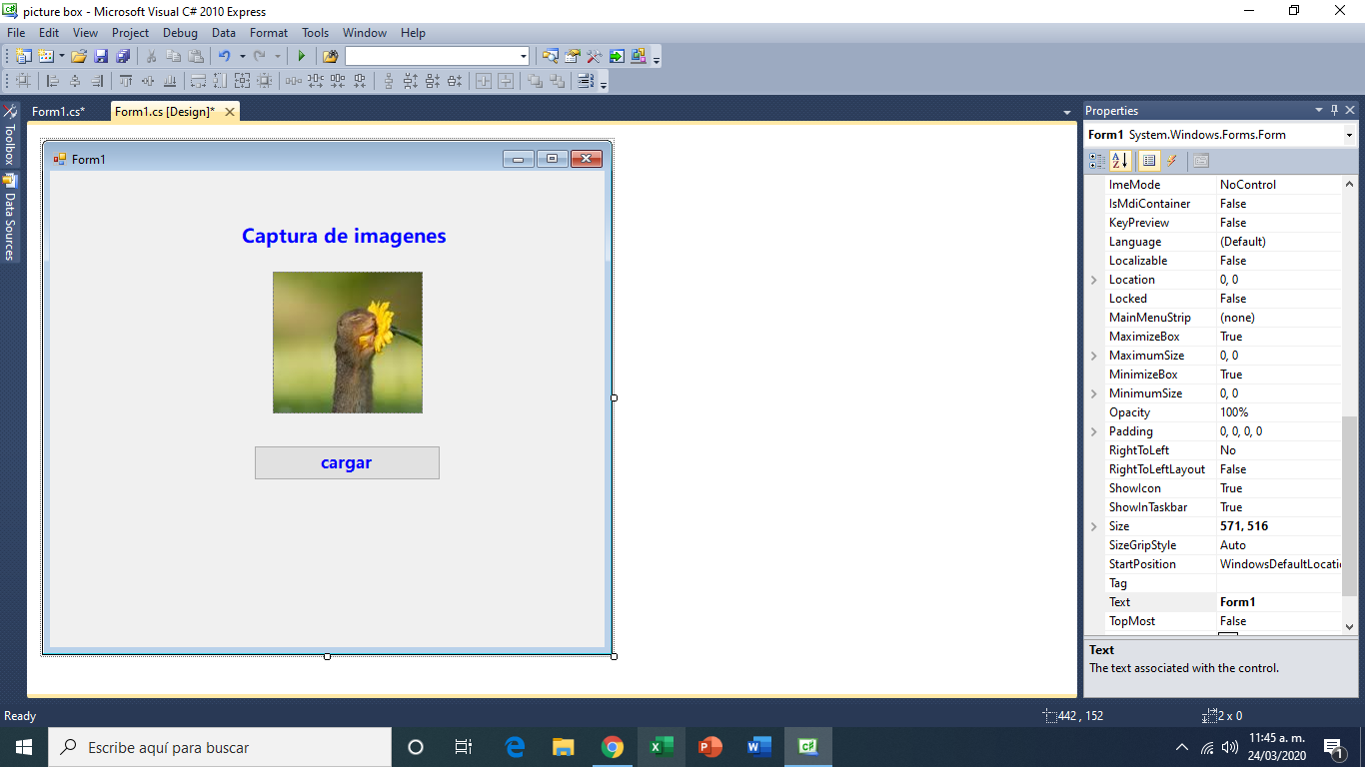1365x767 pixels.
Task: Switch to the Form1.cs* code tab
Action: tap(58, 112)
